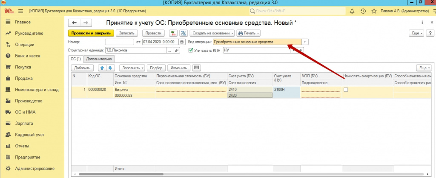Open the document structure icon beside Дт/Кт

click(x=183, y=33)
